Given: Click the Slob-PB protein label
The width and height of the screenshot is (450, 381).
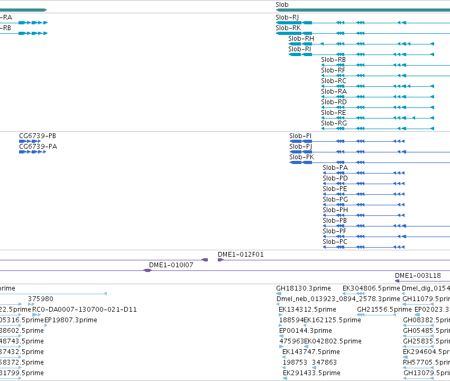Looking at the screenshot, I should 335,221.
